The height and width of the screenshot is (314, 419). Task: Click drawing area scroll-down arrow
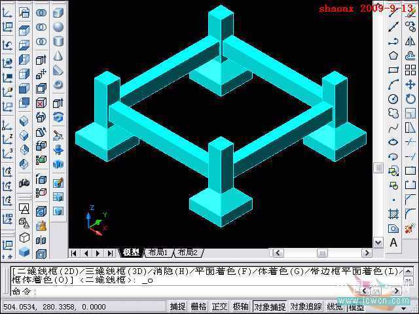(x=378, y=243)
